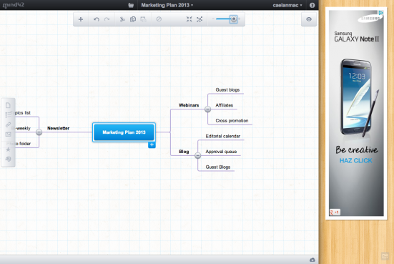This screenshot has height=264, width=394.
Task: Click the Samsung logo on the ad
Action: pyautogui.click(x=370, y=19)
